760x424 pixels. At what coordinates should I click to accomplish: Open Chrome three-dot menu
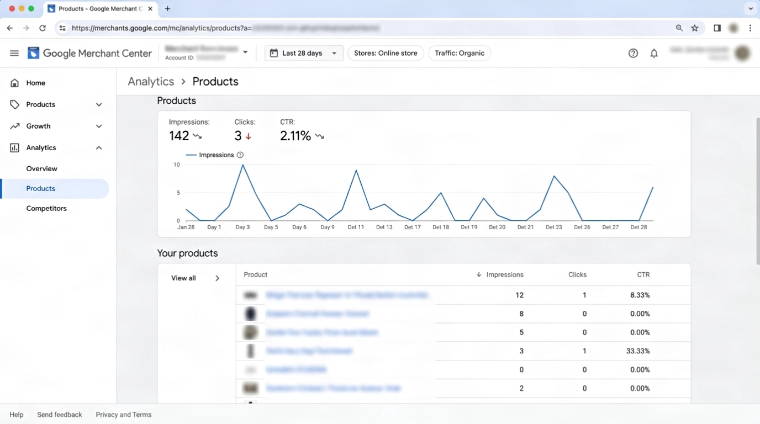750,28
